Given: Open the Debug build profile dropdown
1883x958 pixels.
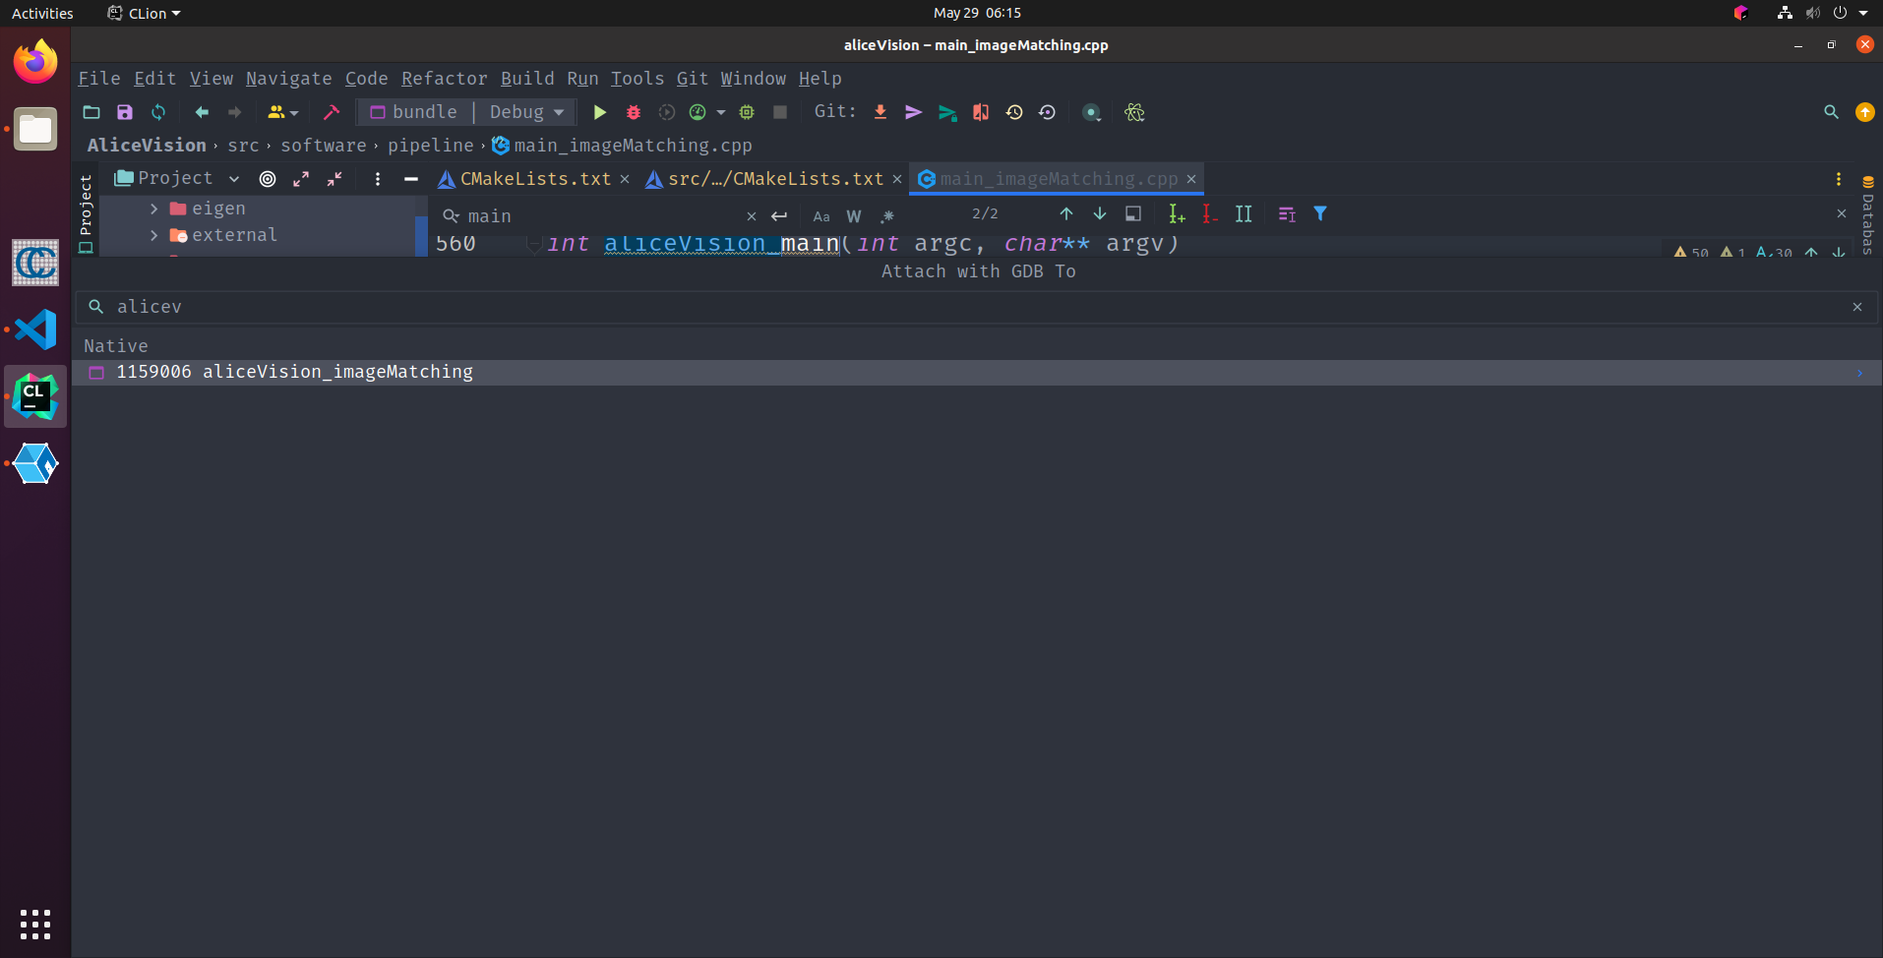Looking at the screenshot, I should pyautogui.click(x=526, y=112).
